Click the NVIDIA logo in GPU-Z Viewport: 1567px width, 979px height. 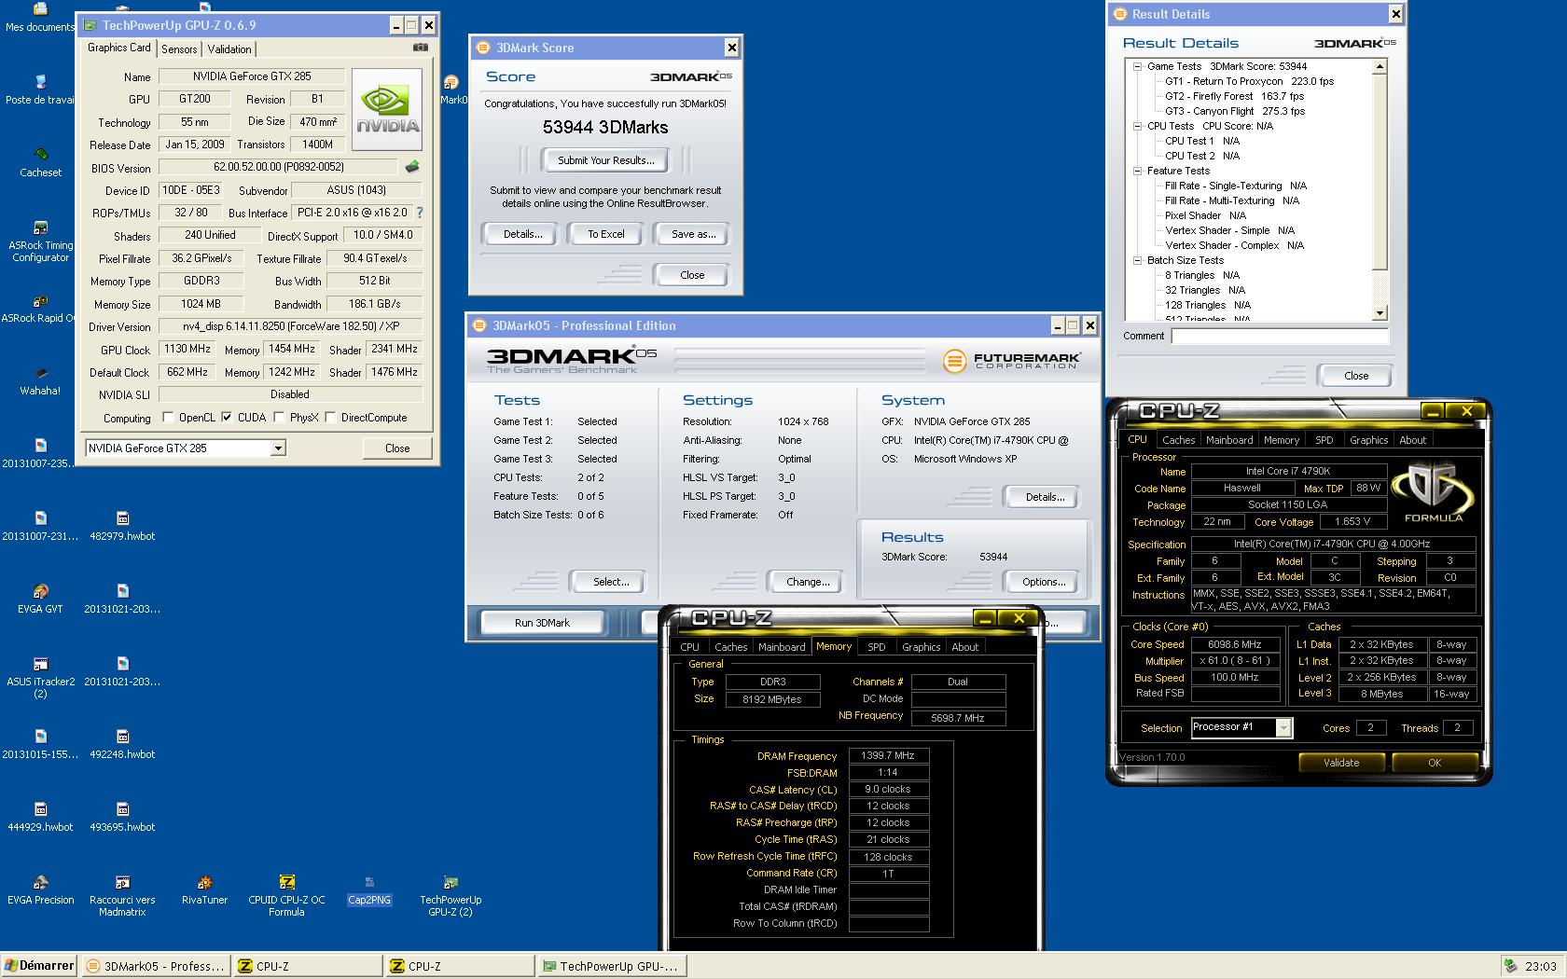(x=387, y=109)
